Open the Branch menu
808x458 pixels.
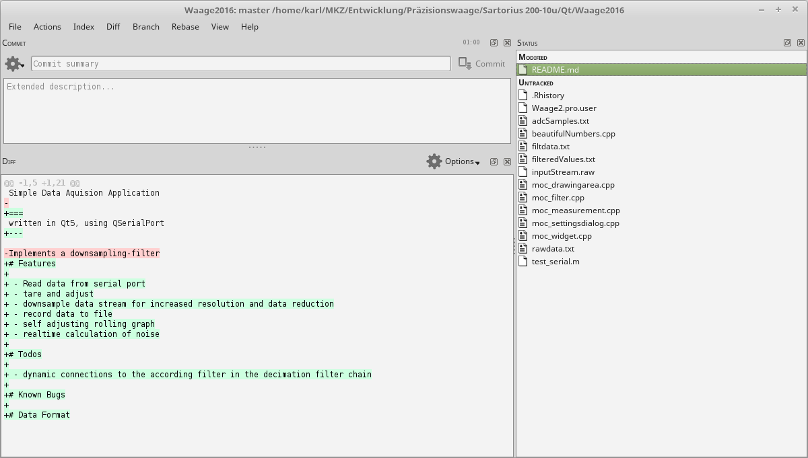[146, 26]
